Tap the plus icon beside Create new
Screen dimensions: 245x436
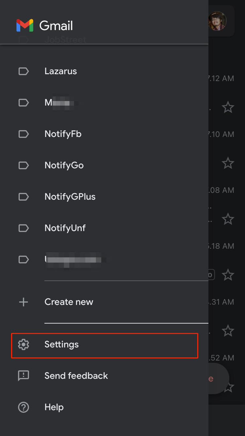(24, 302)
